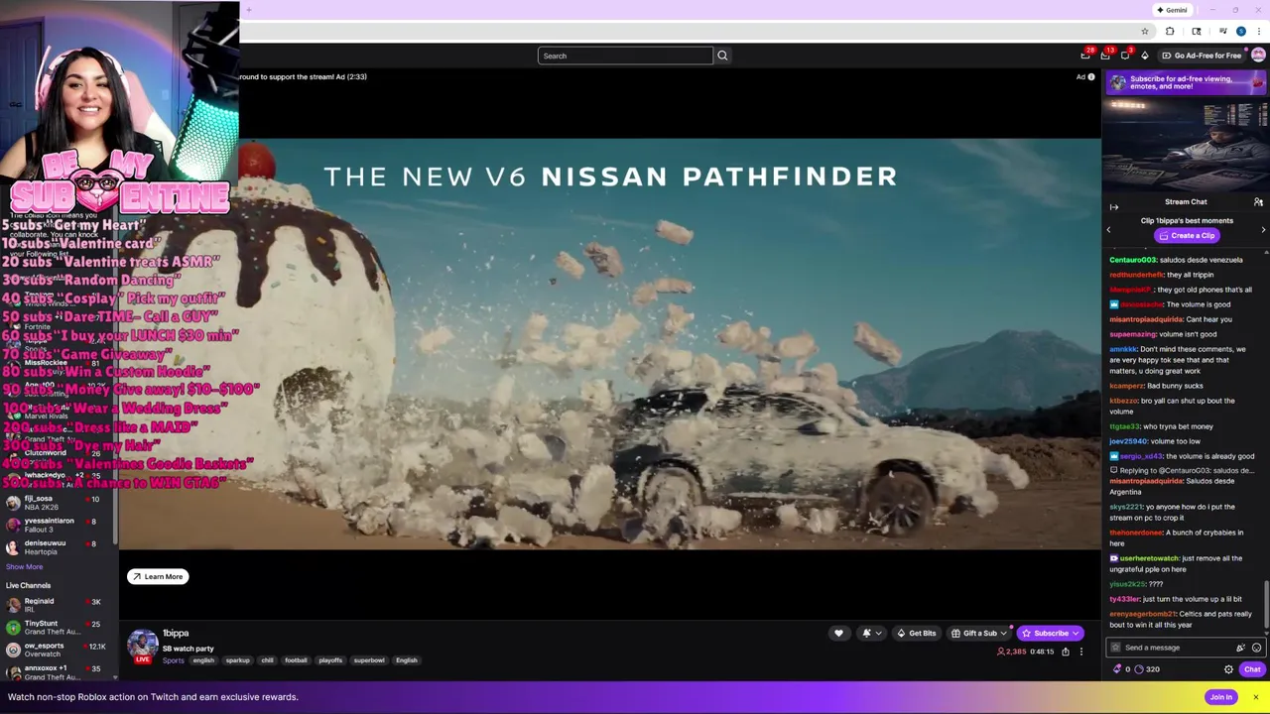Click the "sparkup" stream tag
Viewport: 1270px width, 714px height.
(x=237, y=660)
